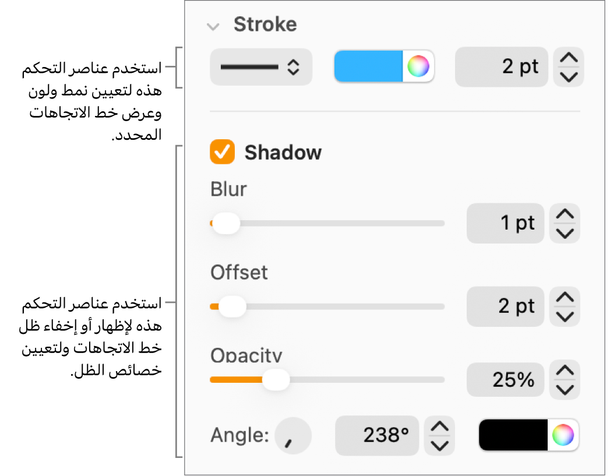Click the stroke width 2 pt field

pyautogui.click(x=501, y=67)
